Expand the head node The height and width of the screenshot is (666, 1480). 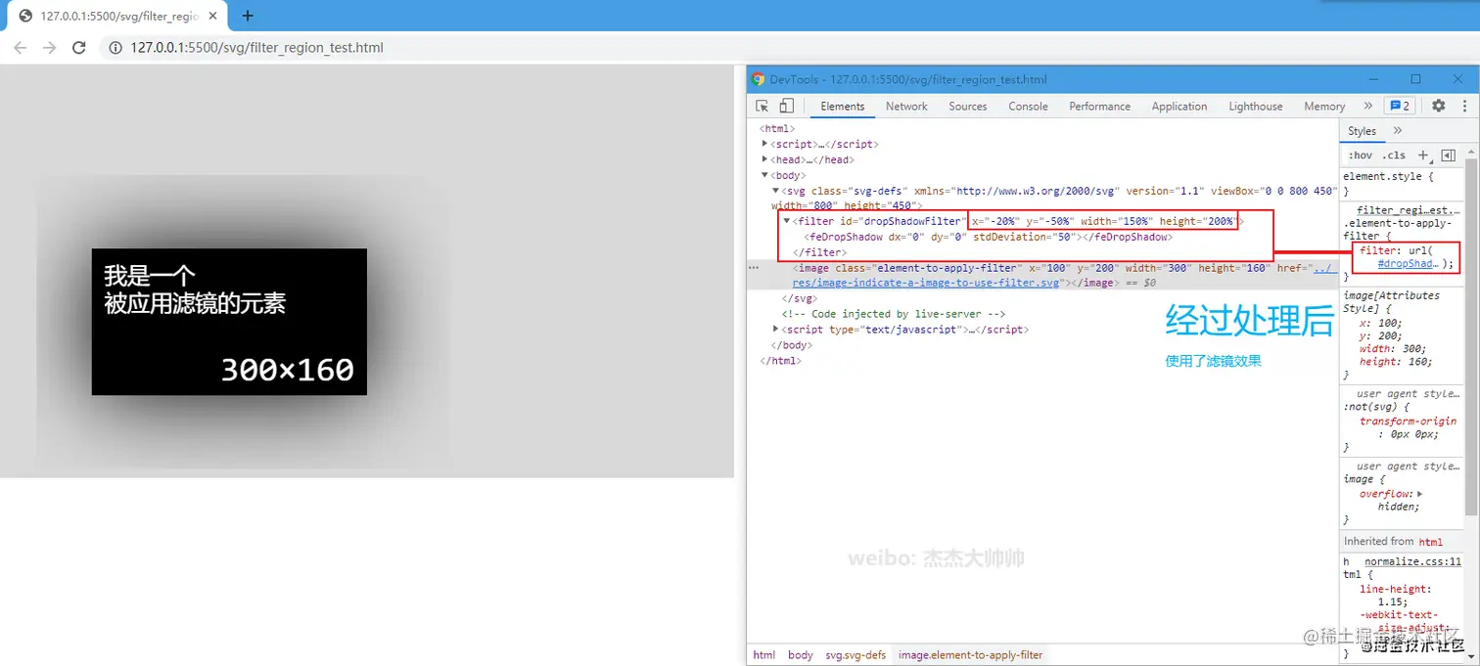(765, 159)
